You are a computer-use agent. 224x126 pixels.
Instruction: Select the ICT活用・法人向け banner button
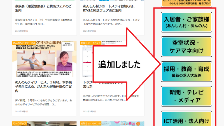[x=186, y=118]
